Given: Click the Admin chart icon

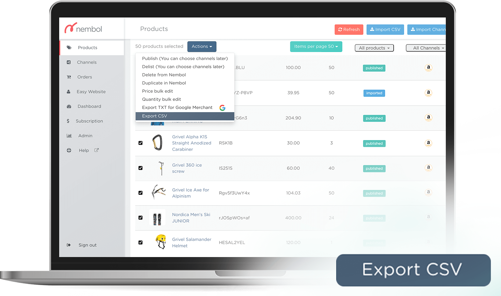Looking at the screenshot, I should 69,135.
